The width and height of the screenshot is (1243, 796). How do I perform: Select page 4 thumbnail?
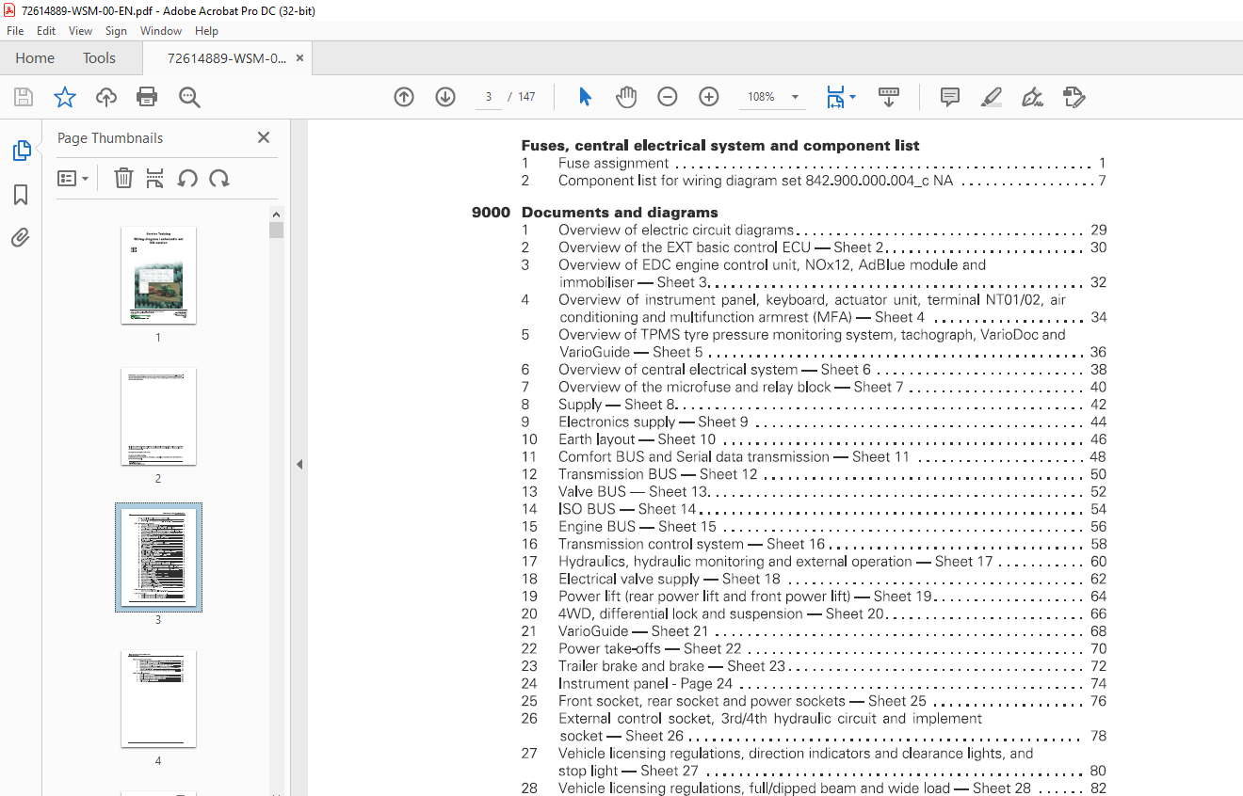click(x=158, y=698)
